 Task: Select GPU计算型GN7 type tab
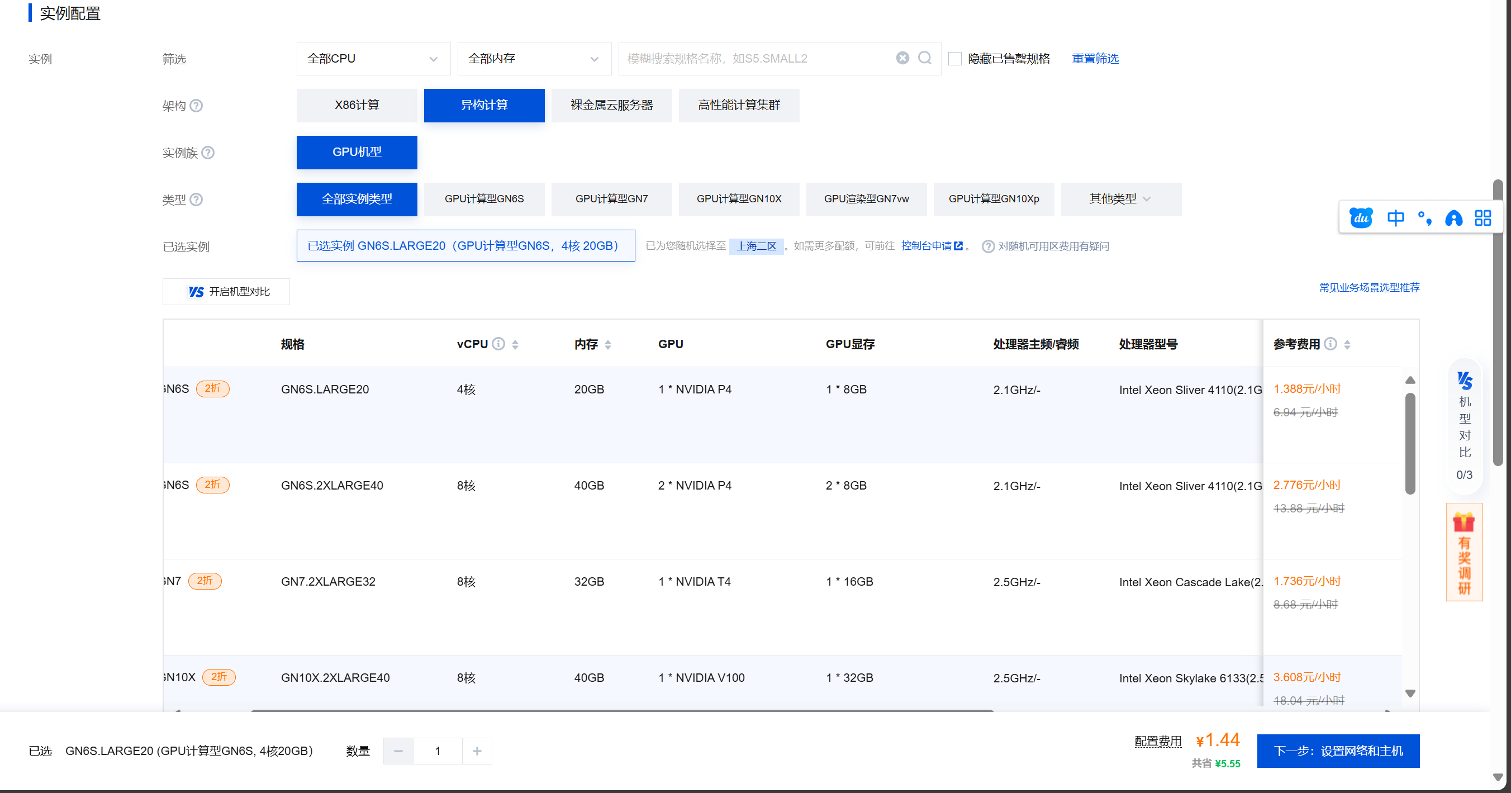pos(611,199)
